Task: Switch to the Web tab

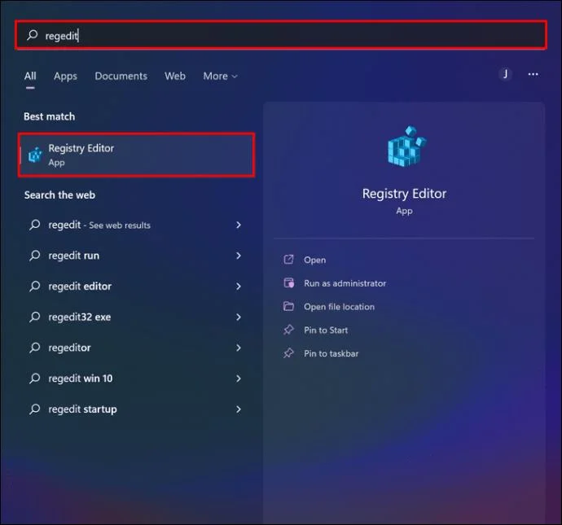Action: (x=175, y=76)
